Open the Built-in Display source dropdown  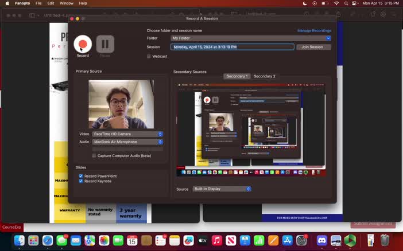point(222,189)
